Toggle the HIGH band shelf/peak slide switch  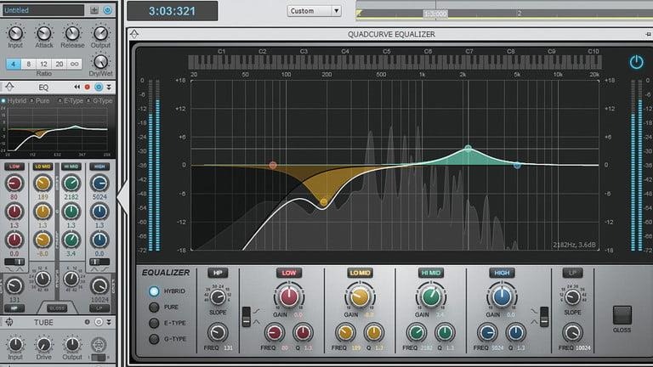[x=544, y=317]
